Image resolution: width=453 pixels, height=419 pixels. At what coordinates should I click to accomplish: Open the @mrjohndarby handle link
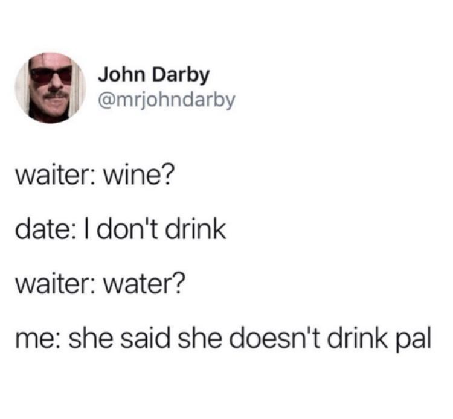167,101
